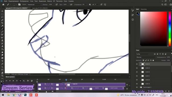
Task: Select the Zoom tool in the toolbar
Action: pos(2,76)
